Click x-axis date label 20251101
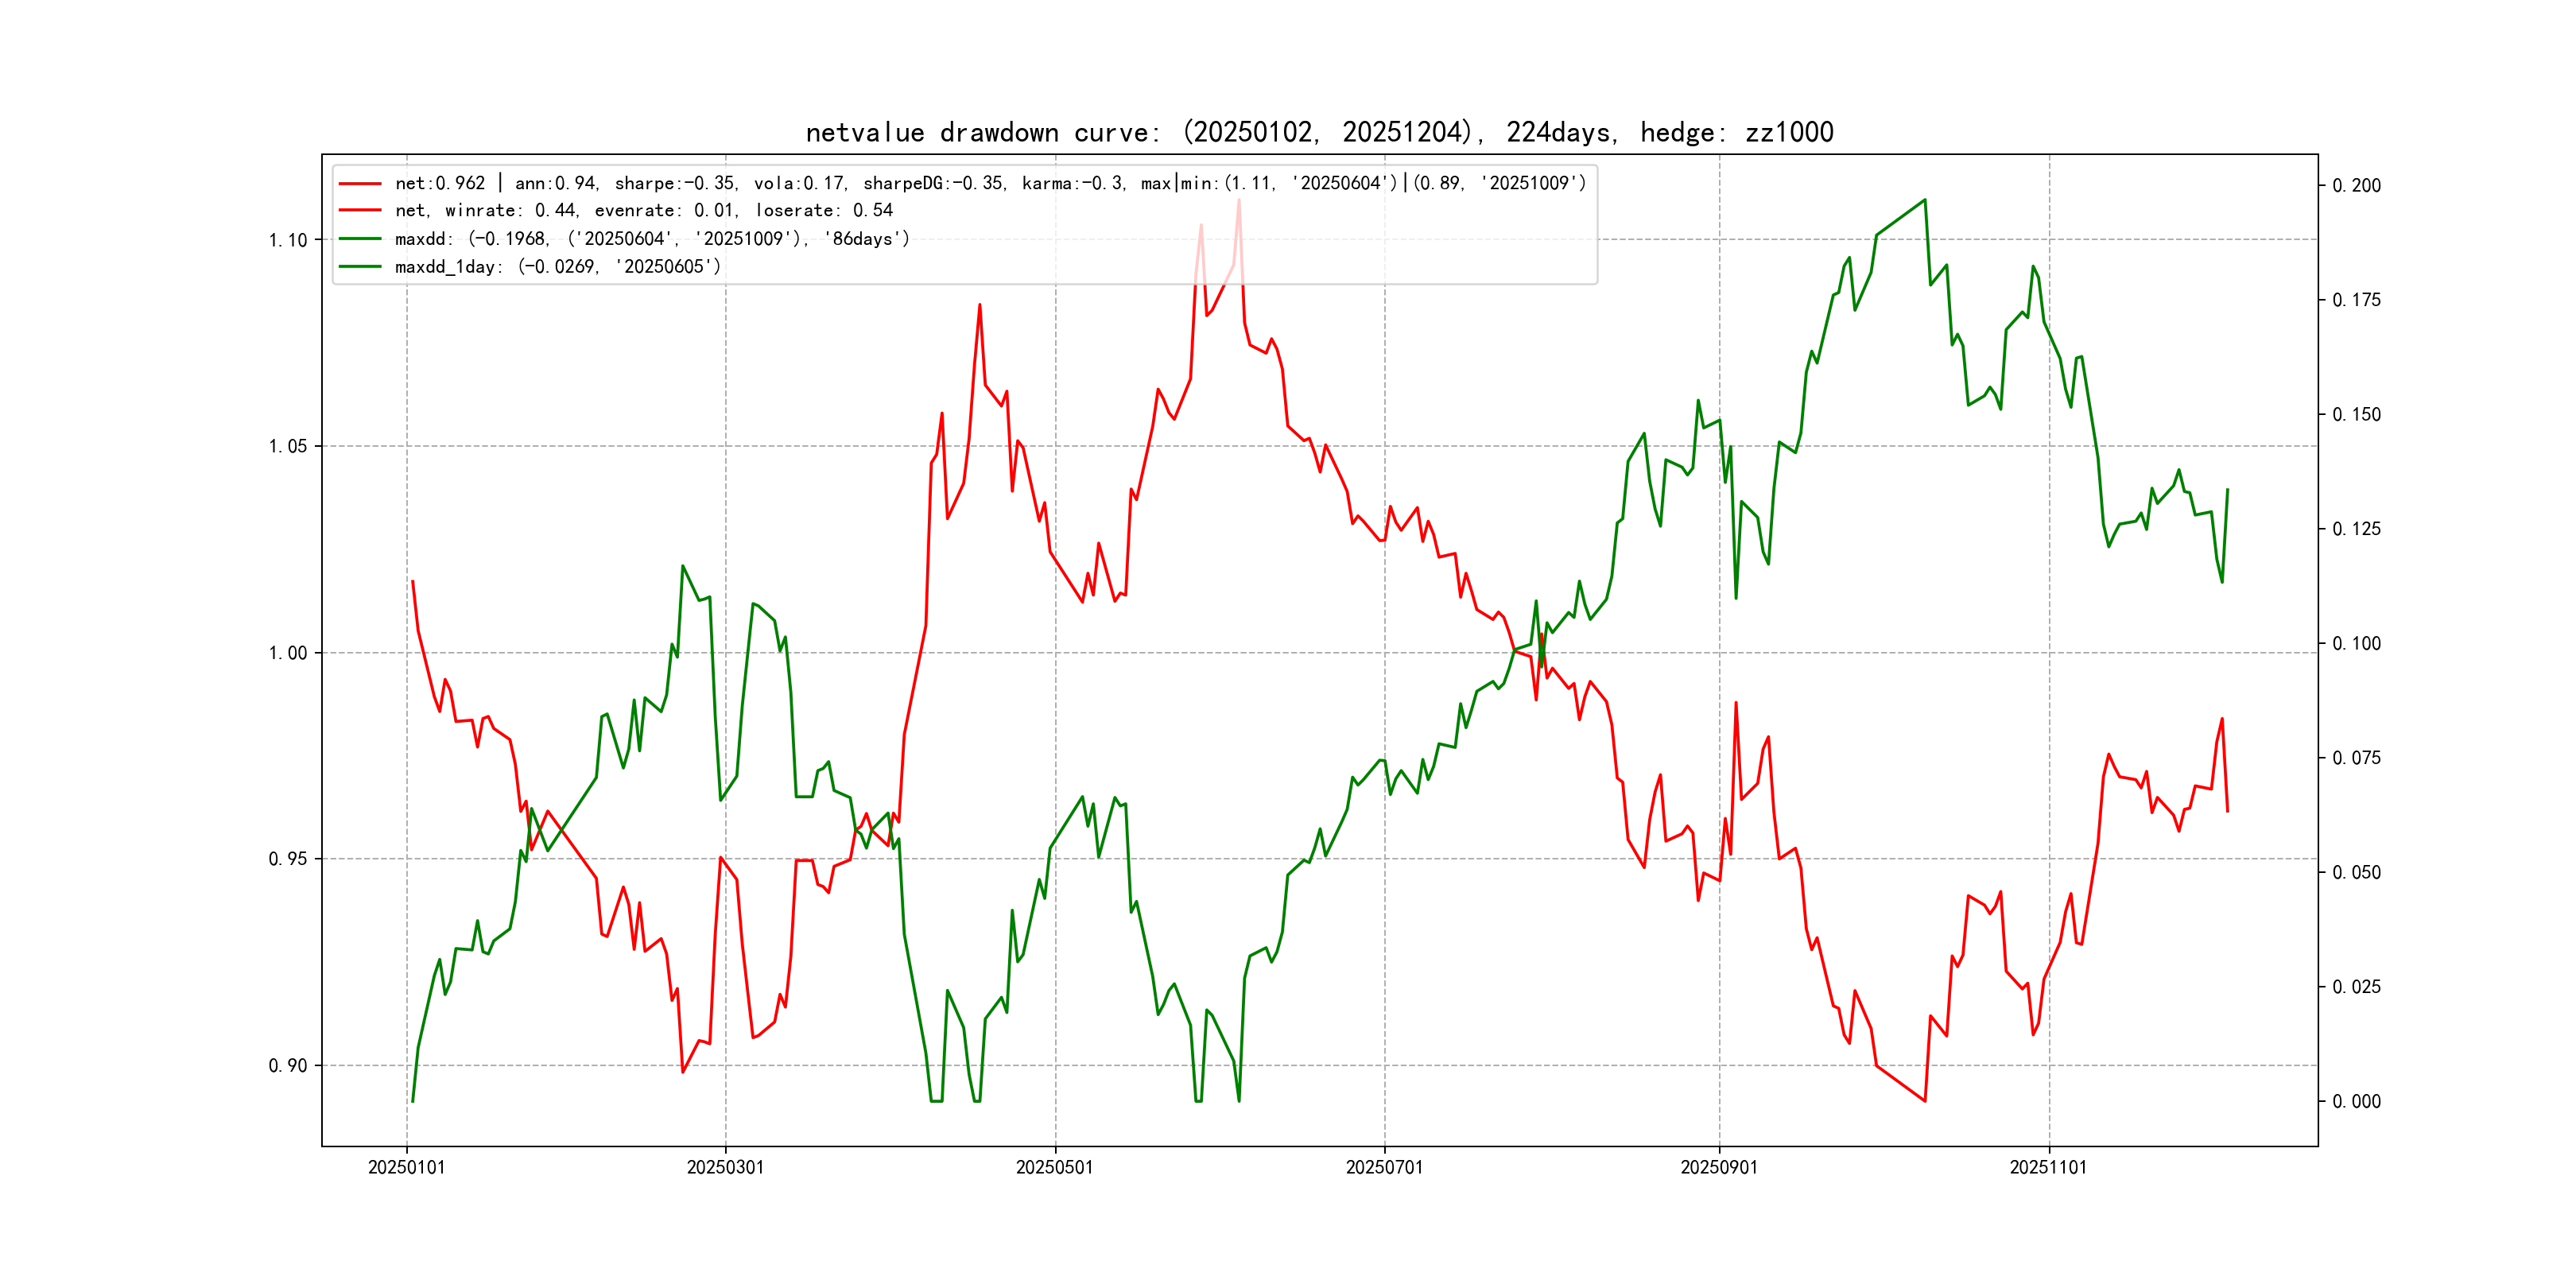2576x1288 pixels. tap(2048, 1167)
